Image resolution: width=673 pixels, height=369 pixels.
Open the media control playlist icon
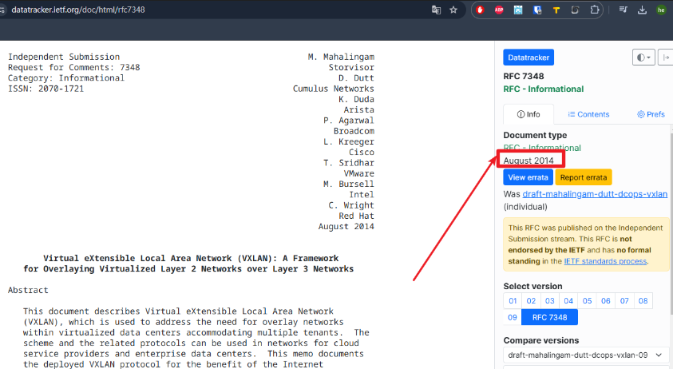click(623, 10)
